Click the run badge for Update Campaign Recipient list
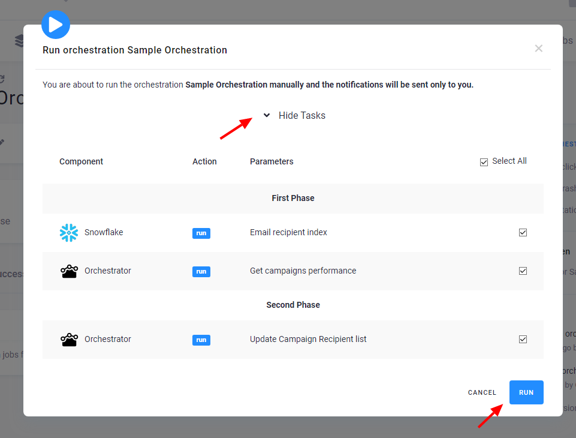 pyautogui.click(x=201, y=340)
